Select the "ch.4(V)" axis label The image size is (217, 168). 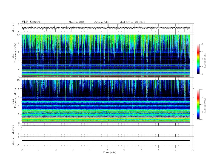point(13,141)
